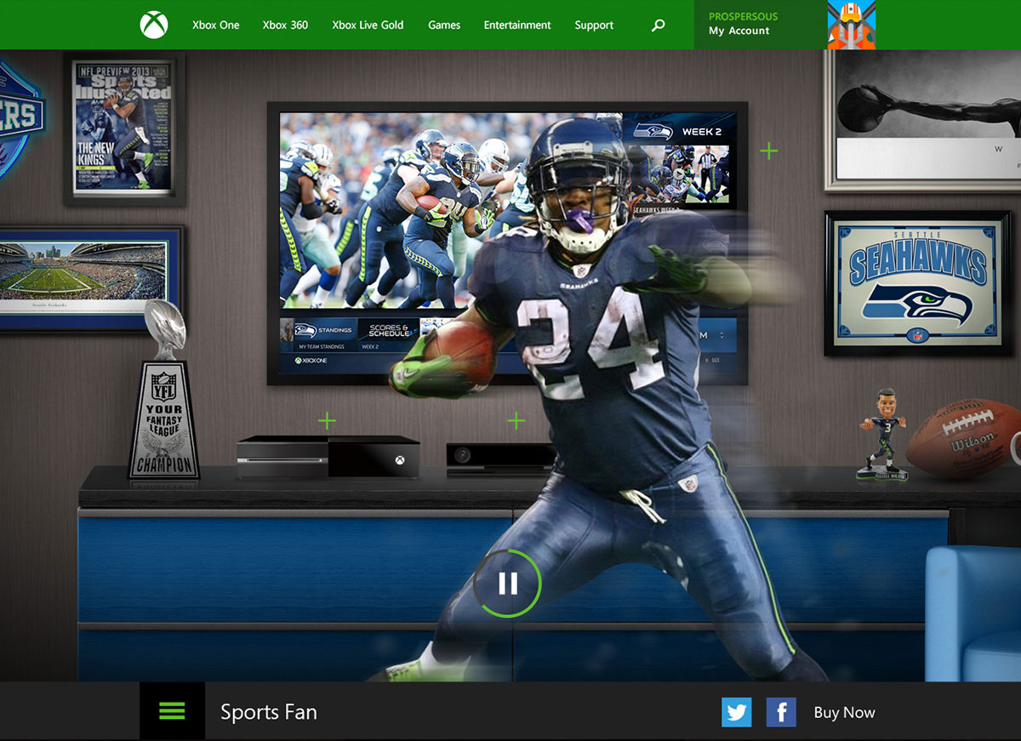Click the green plus hotspot above Xbox console
The height and width of the screenshot is (741, 1021).
click(328, 420)
